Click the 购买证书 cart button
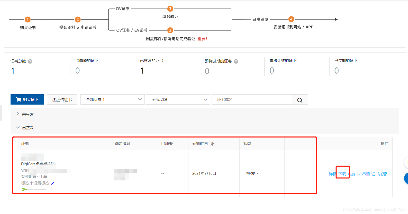408x214 pixels. (x=27, y=99)
